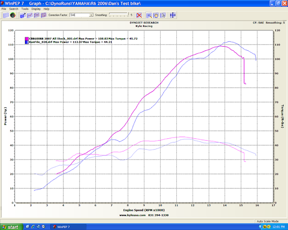The width and height of the screenshot is (288, 230).
Task: Open the Tools menu
Action: pyautogui.click(x=25, y=9)
